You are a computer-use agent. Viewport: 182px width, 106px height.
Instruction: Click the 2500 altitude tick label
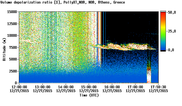tap(13, 71)
